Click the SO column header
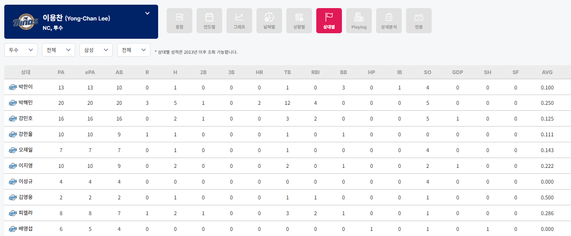571x236 pixels. [428, 72]
